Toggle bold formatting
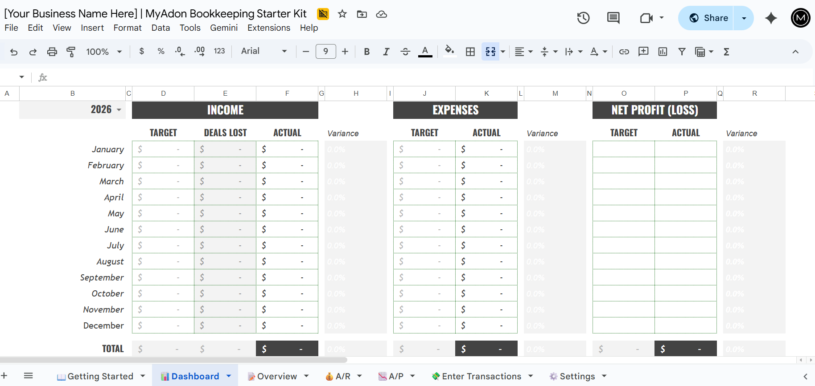815x386 pixels. pyautogui.click(x=367, y=52)
